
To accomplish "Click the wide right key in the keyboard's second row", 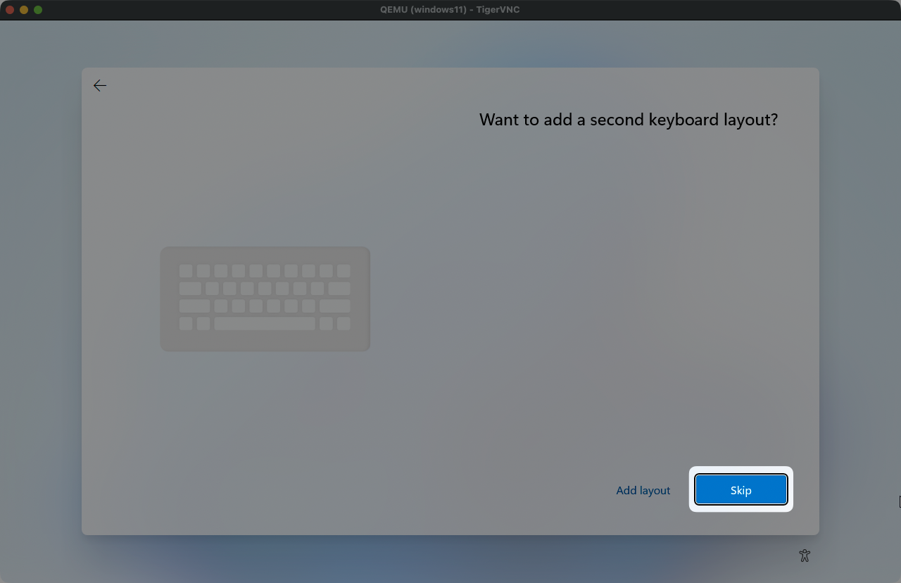I will 339,289.
